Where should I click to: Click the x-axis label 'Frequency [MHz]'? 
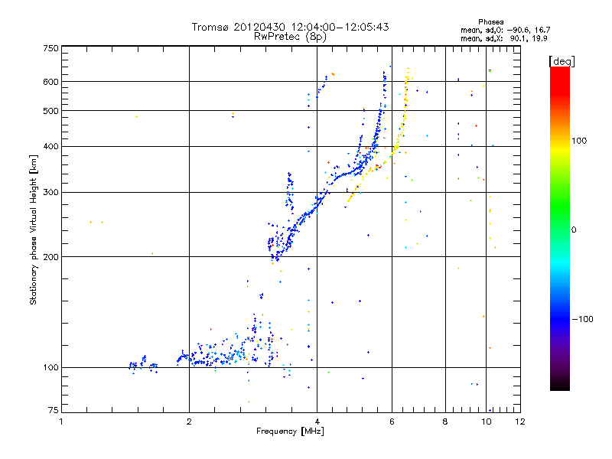(x=290, y=431)
